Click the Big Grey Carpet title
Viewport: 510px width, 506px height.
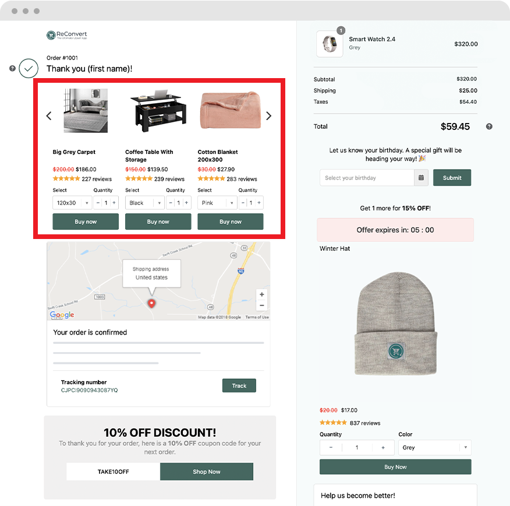click(74, 152)
